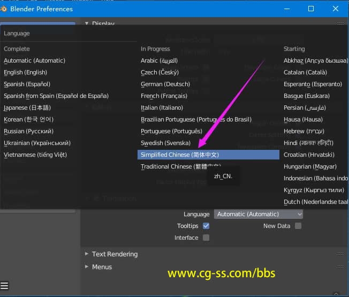Minimize the Blender Preferences window
Image resolution: width=349 pixels, height=297 pixels.
286,9
